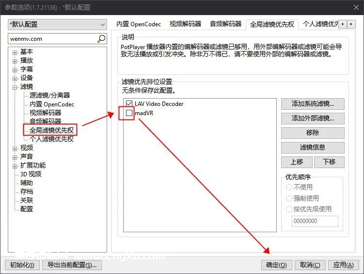Select 基本 label in the tree
The width and height of the screenshot is (364, 274).
[x=27, y=51]
